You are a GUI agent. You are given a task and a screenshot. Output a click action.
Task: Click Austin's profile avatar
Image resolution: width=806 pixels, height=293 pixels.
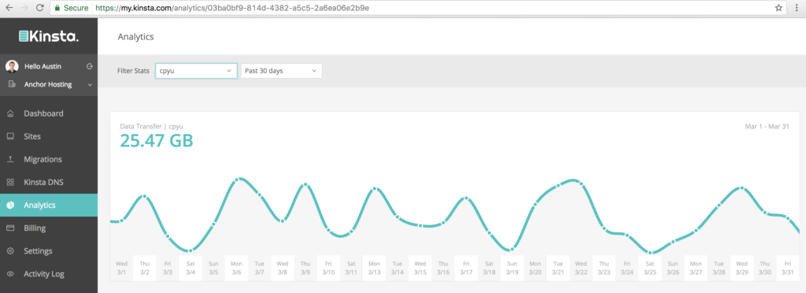pos(12,66)
